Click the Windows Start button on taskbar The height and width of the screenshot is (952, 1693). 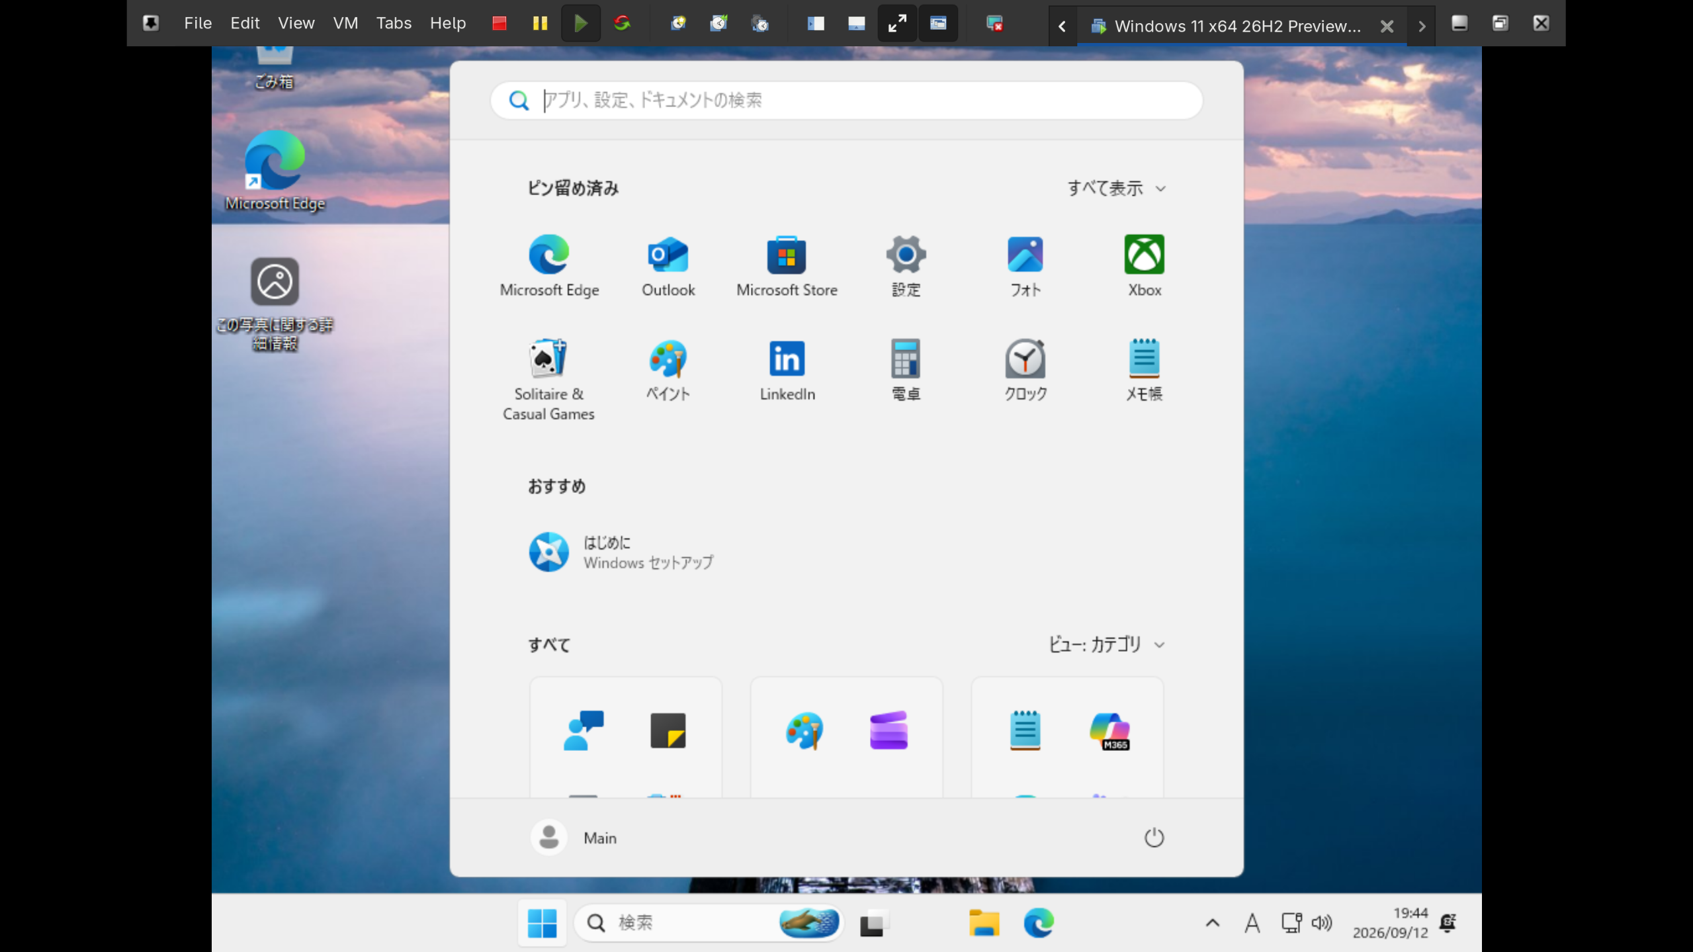coord(542,923)
